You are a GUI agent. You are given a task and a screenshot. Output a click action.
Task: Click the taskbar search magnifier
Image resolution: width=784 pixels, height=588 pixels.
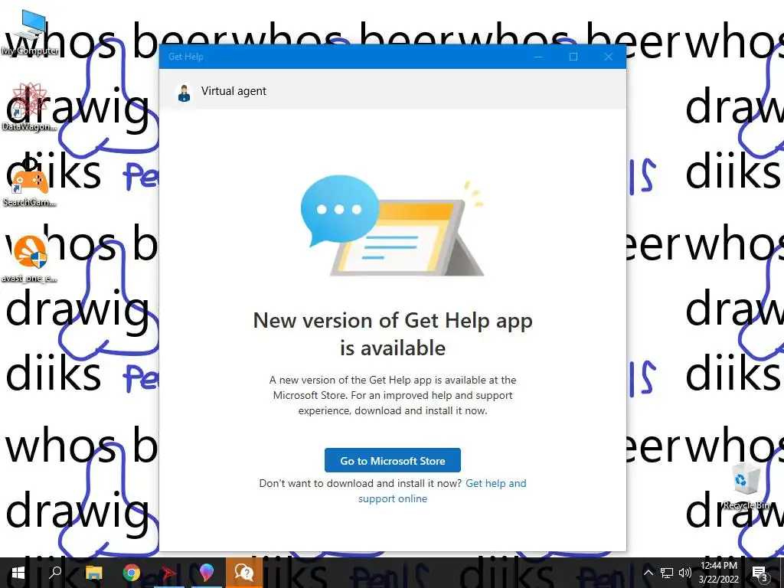point(55,573)
